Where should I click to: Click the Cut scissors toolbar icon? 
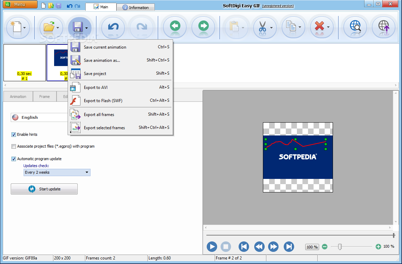pos(262,27)
